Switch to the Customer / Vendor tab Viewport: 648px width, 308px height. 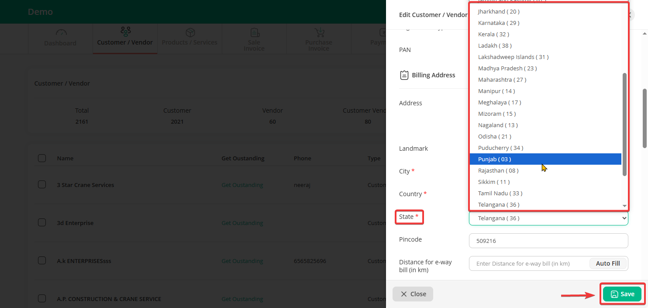(125, 38)
